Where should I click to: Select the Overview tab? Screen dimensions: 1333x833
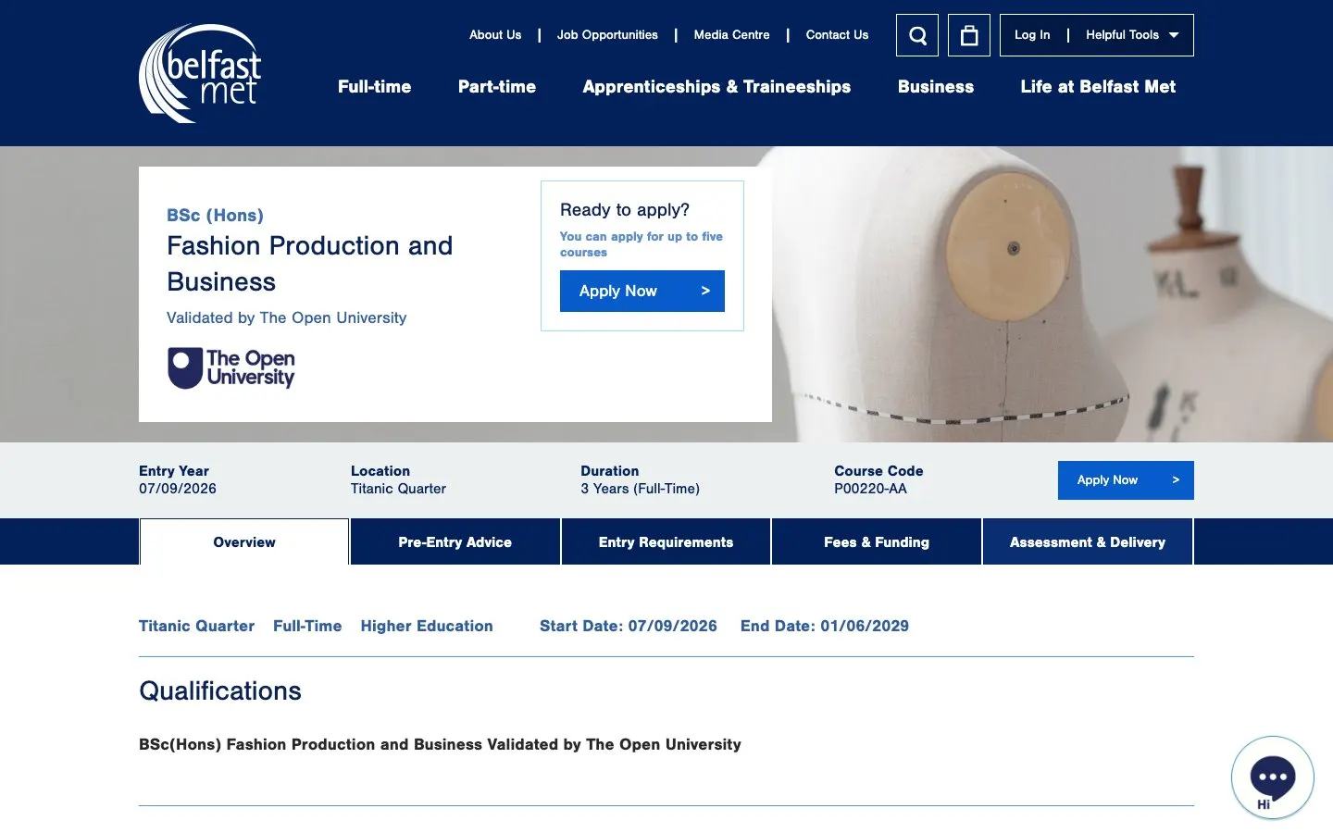point(244,542)
